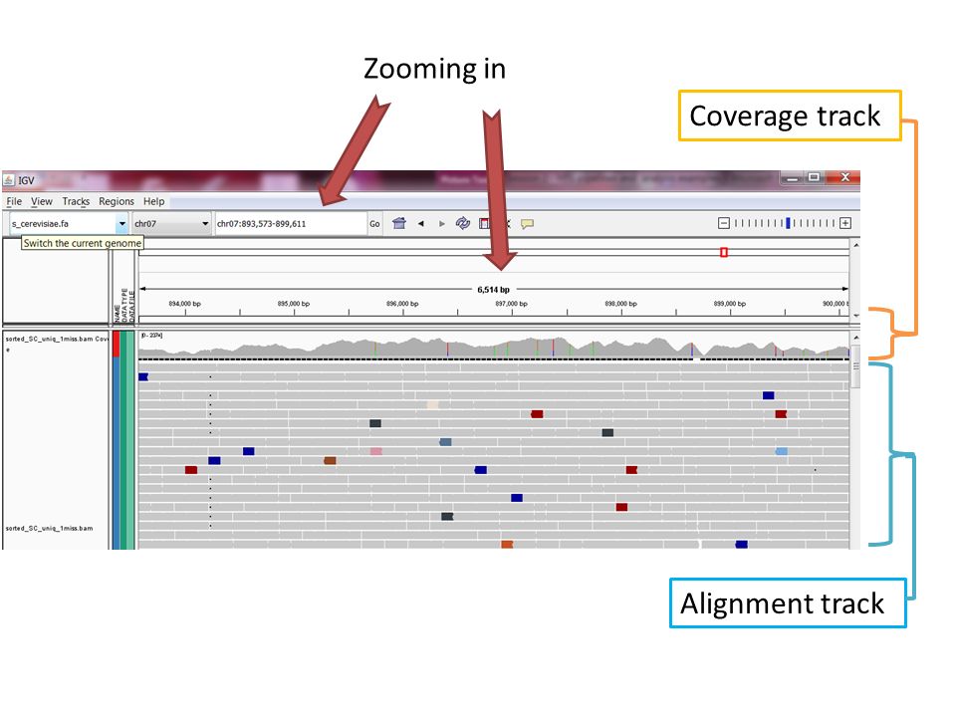
Task: Click the define region of interest icon
Action: (x=484, y=223)
